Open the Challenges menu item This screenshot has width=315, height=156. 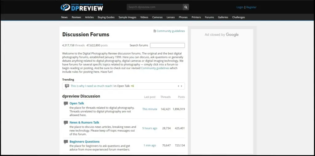pos(238,17)
